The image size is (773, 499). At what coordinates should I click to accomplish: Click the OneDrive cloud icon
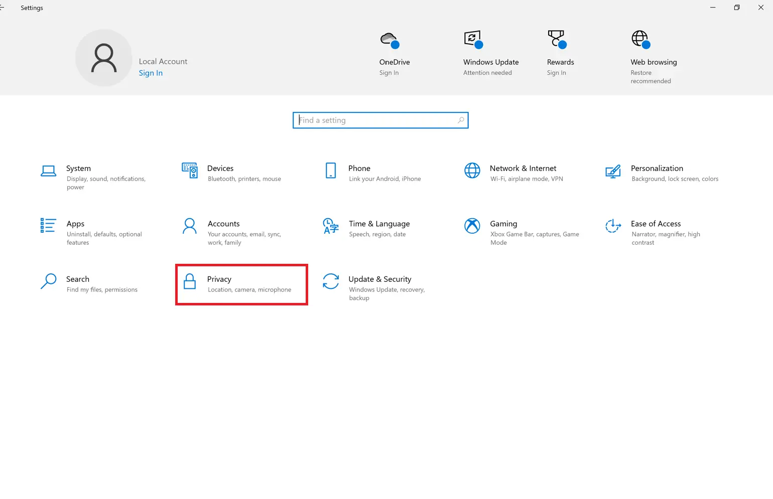pyautogui.click(x=390, y=40)
